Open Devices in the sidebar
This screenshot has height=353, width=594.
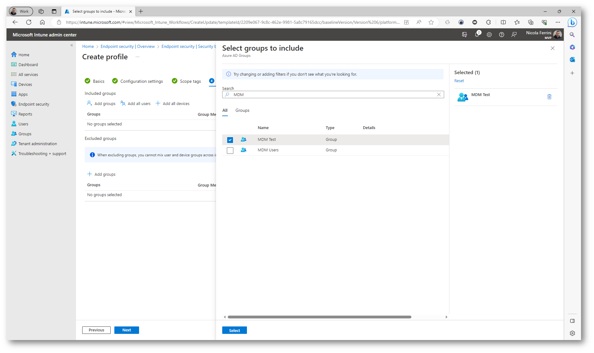25,84
